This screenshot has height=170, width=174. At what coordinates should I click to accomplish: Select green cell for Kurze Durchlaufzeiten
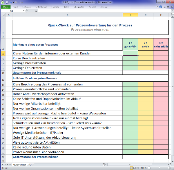click(x=130, y=58)
